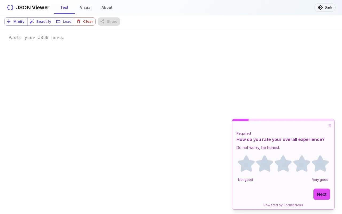Click the 'Not good' label

pos(246,180)
